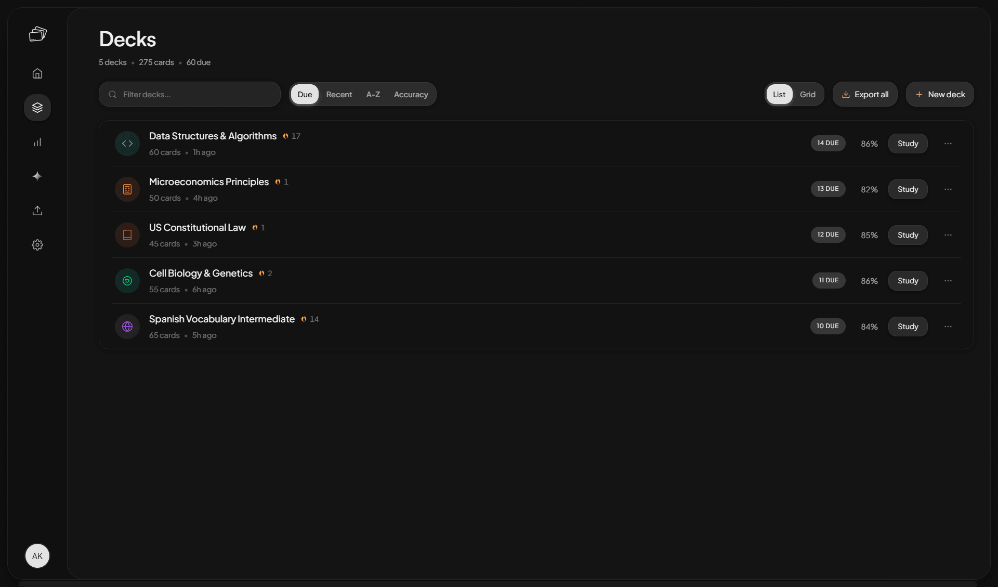Open more options for US Constitutional Law
Viewport: 998px width, 587px height.
[x=948, y=235]
